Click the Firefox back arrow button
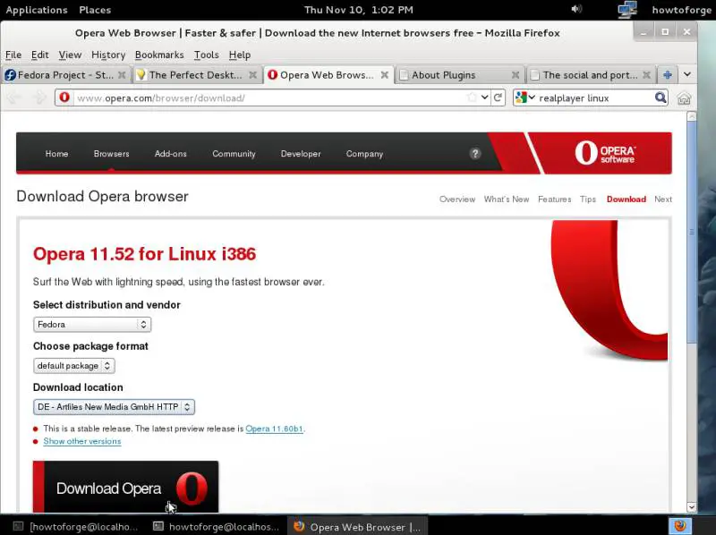Screen dimensions: 716x535 14,98
